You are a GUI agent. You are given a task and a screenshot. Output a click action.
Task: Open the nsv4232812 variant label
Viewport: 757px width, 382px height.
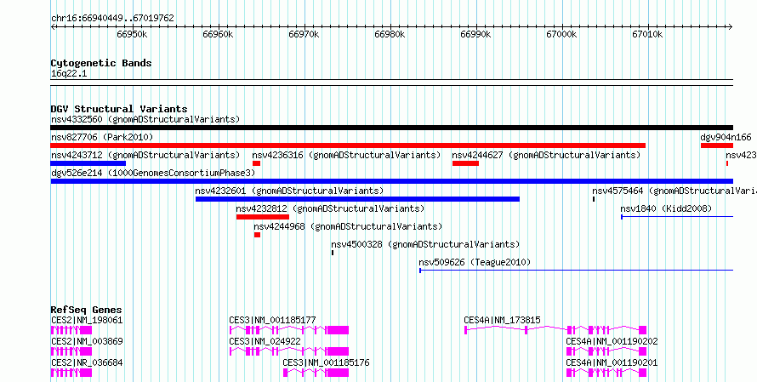coord(330,208)
